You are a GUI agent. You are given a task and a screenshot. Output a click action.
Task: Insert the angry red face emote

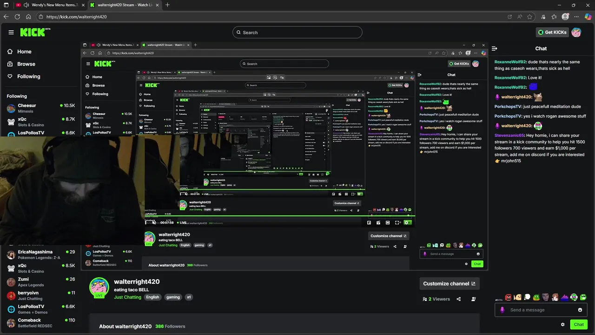(509, 297)
